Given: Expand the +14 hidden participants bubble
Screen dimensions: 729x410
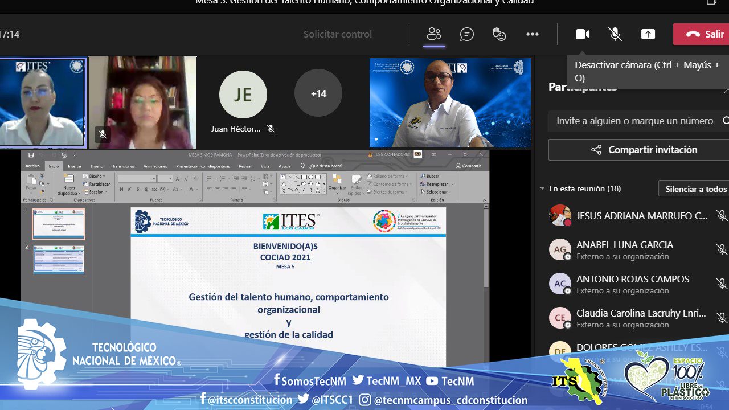Looking at the screenshot, I should point(318,93).
